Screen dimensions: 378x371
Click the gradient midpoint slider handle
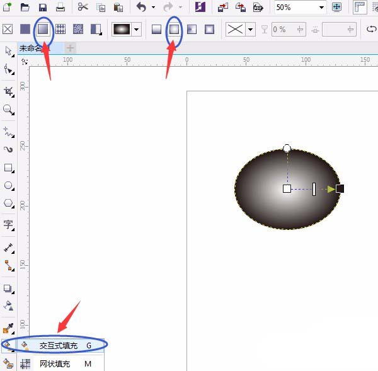click(x=314, y=189)
